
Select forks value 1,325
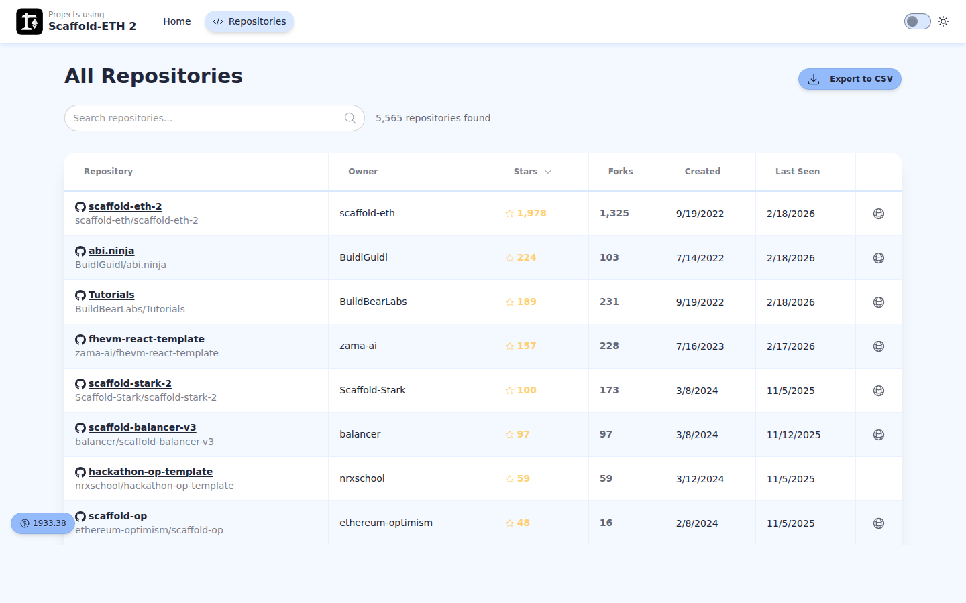(614, 213)
